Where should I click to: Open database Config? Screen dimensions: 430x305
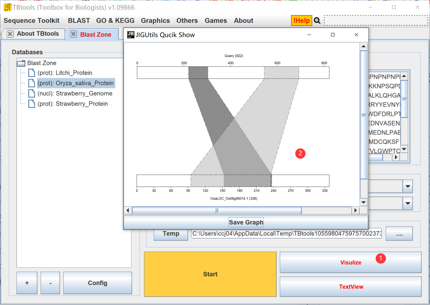tap(98, 283)
